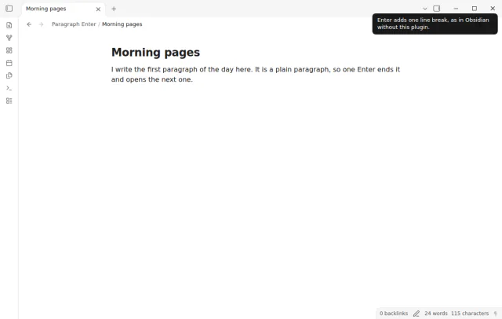Click the 24 words status entry
This screenshot has width=502, height=319.
coord(436,313)
